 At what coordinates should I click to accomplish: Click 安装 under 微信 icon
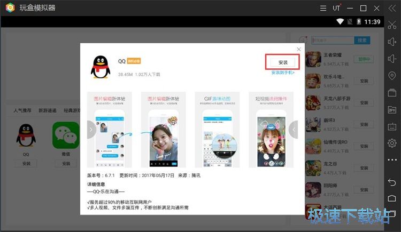pyautogui.click(x=66, y=164)
